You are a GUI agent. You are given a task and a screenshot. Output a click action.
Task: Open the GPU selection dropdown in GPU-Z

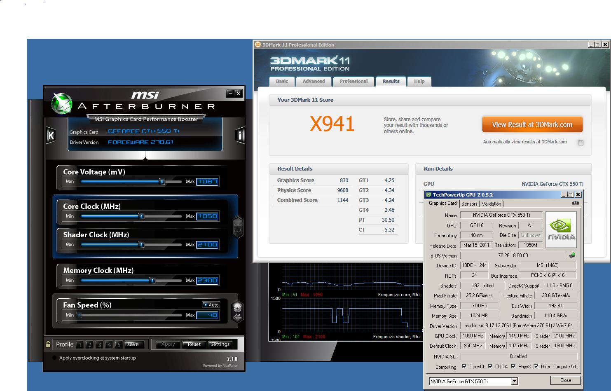pos(514,381)
